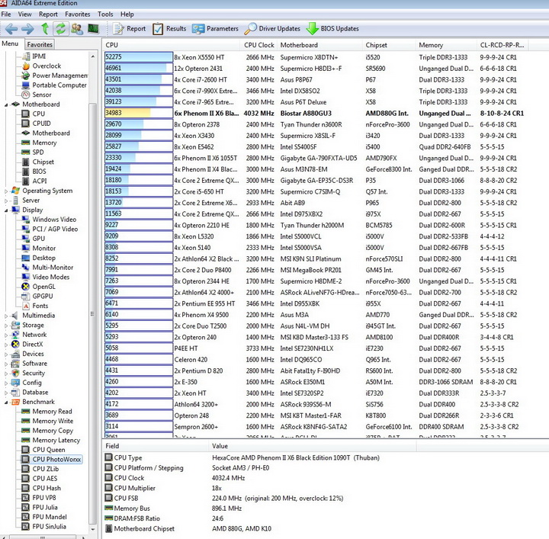The width and height of the screenshot is (549, 539).
Task: Click the Back arrow toolbar icon
Action: pos(11,29)
